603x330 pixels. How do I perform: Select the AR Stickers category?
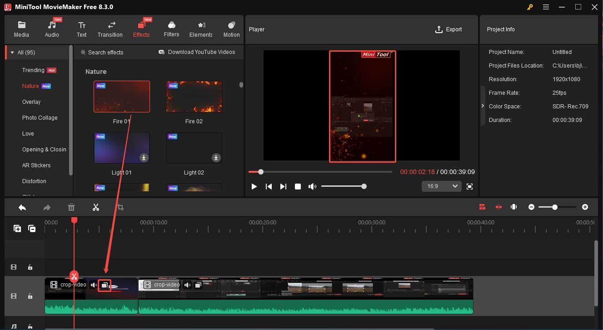point(36,165)
